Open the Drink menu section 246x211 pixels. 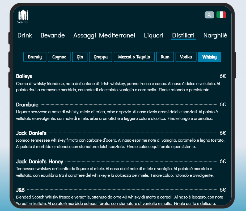coord(25,35)
